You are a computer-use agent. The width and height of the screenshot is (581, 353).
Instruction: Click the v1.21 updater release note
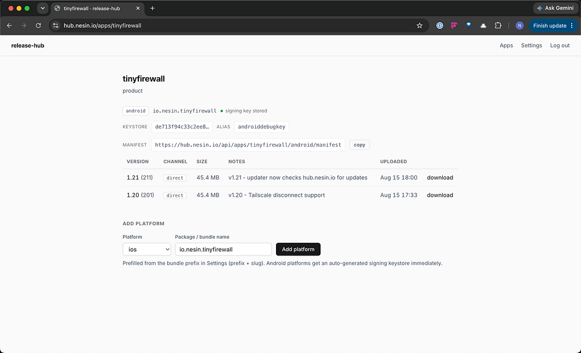click(298, 178)
